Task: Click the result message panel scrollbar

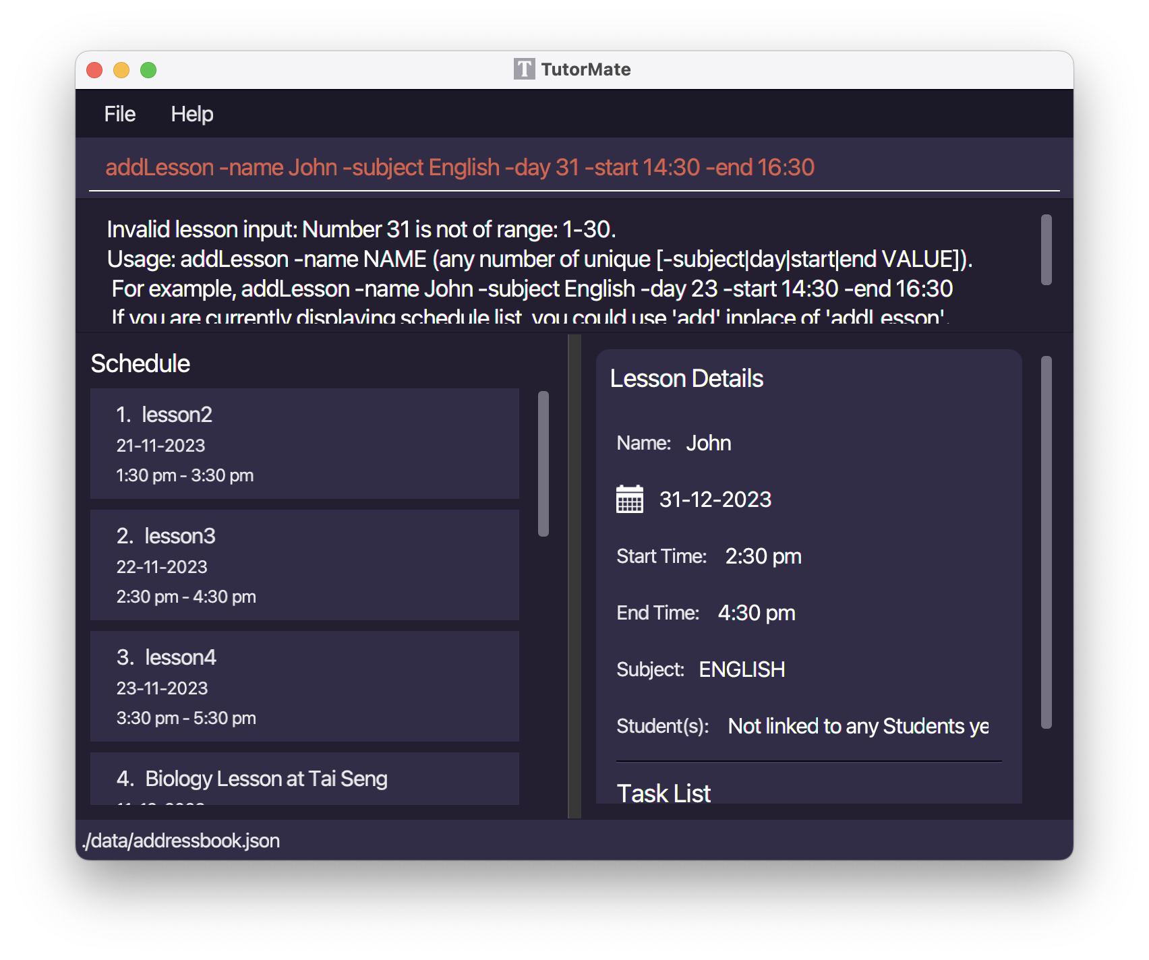Action: click(1047, 249)
